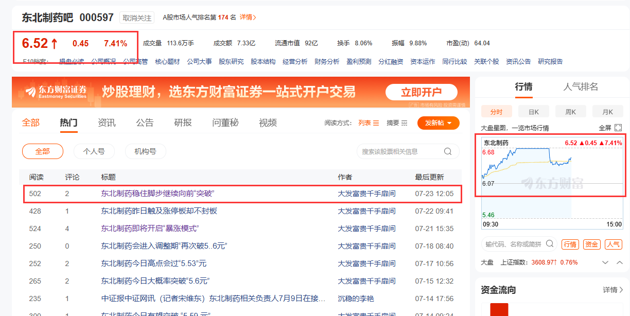Select the 个人号 filter pill
The width and height of the screenshot is (630, 316).
94,151
